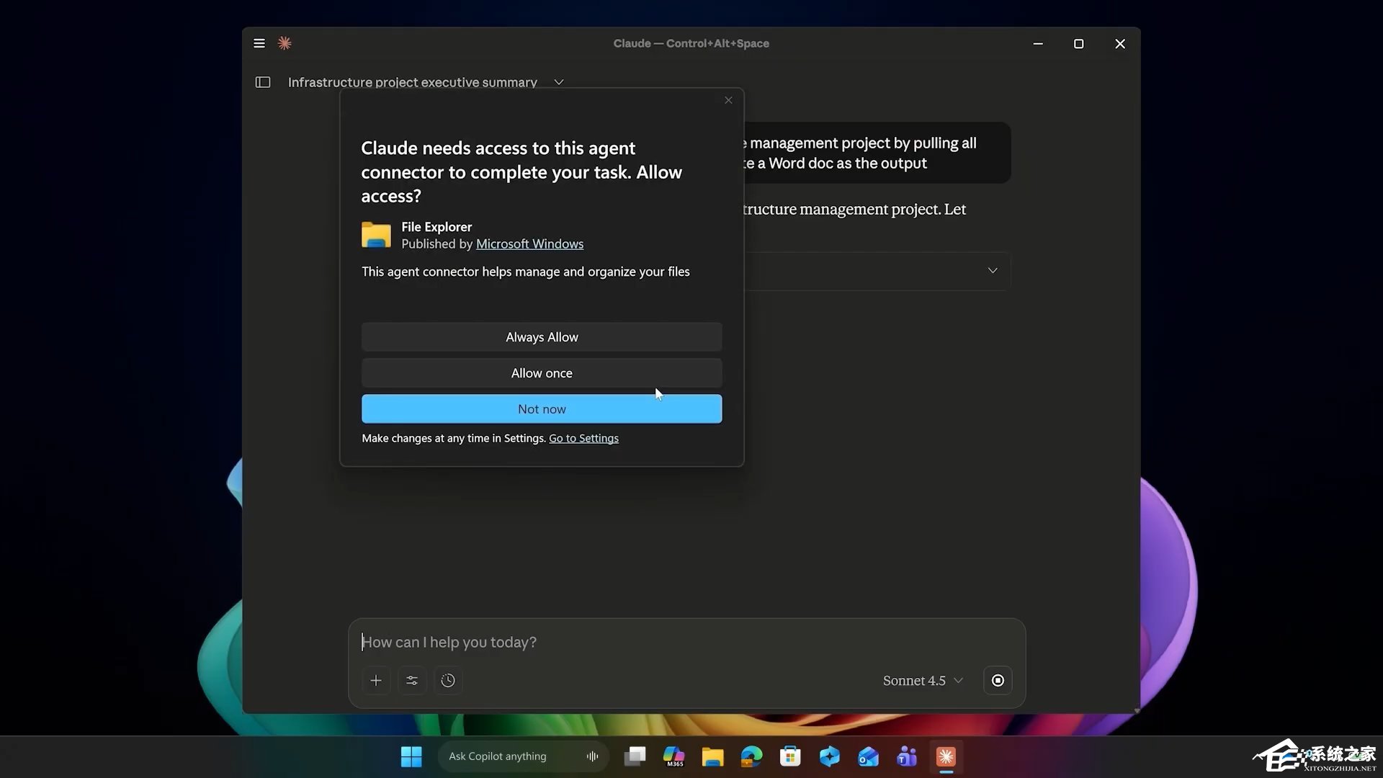Image resolution: width=1383 pixels, height=778 pixels.
Task: Click the 'Claude needs access' dialog heading
Action: 522,172
